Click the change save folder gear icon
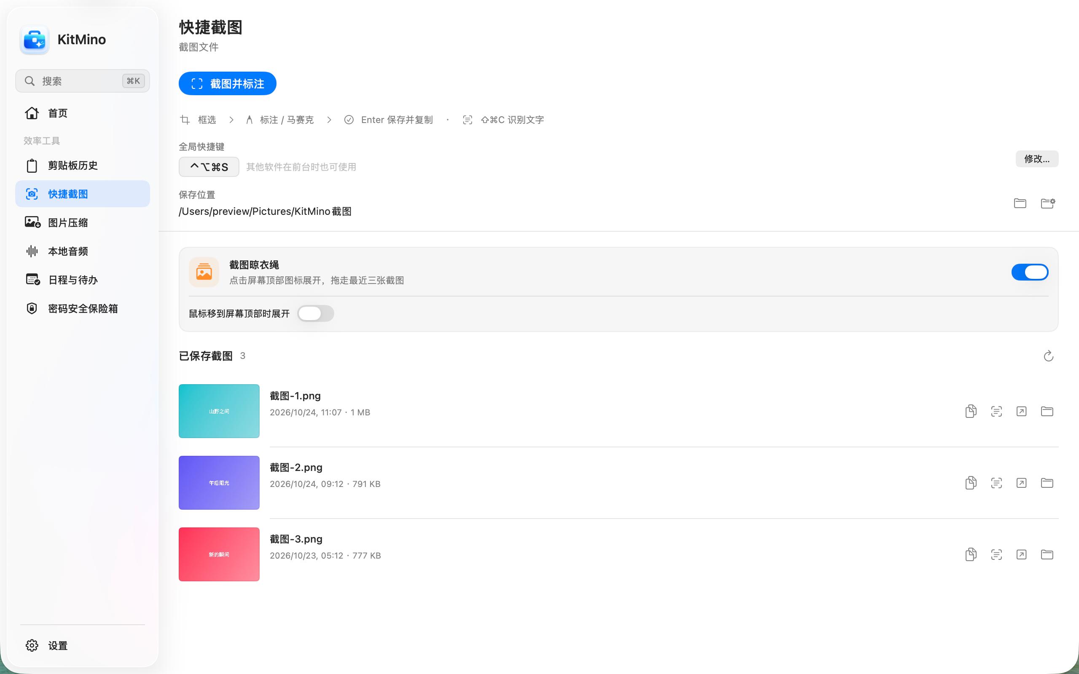 coord(1048,203)
